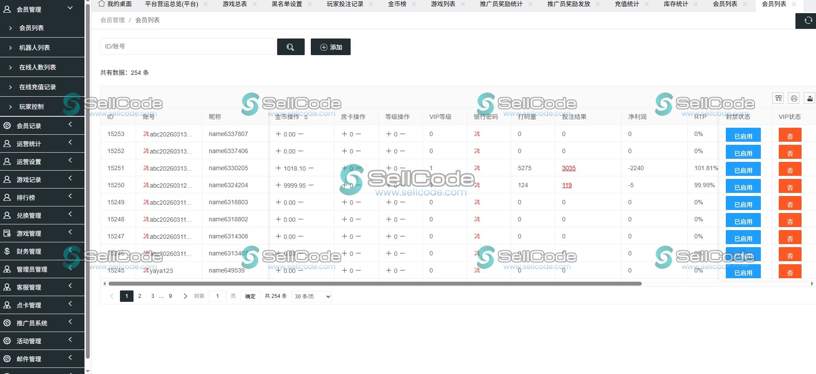Click the refresh icon at top right
This screenshot has height=374, width=816.
tap(808, 21)
